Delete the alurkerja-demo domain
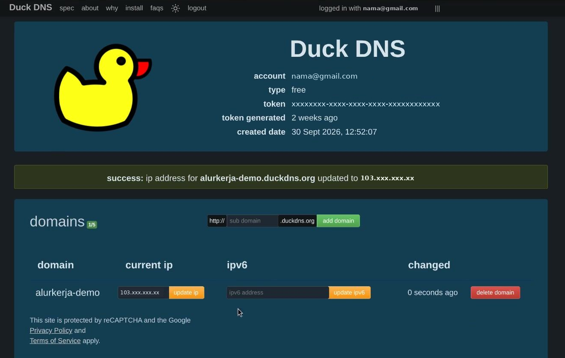 pyautogui.click(x=495, y=293)
